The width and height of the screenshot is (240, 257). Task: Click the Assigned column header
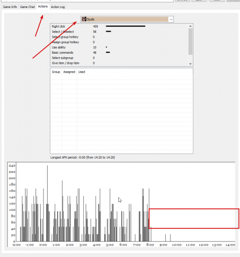pyautogui.click(x=69, y=72)
